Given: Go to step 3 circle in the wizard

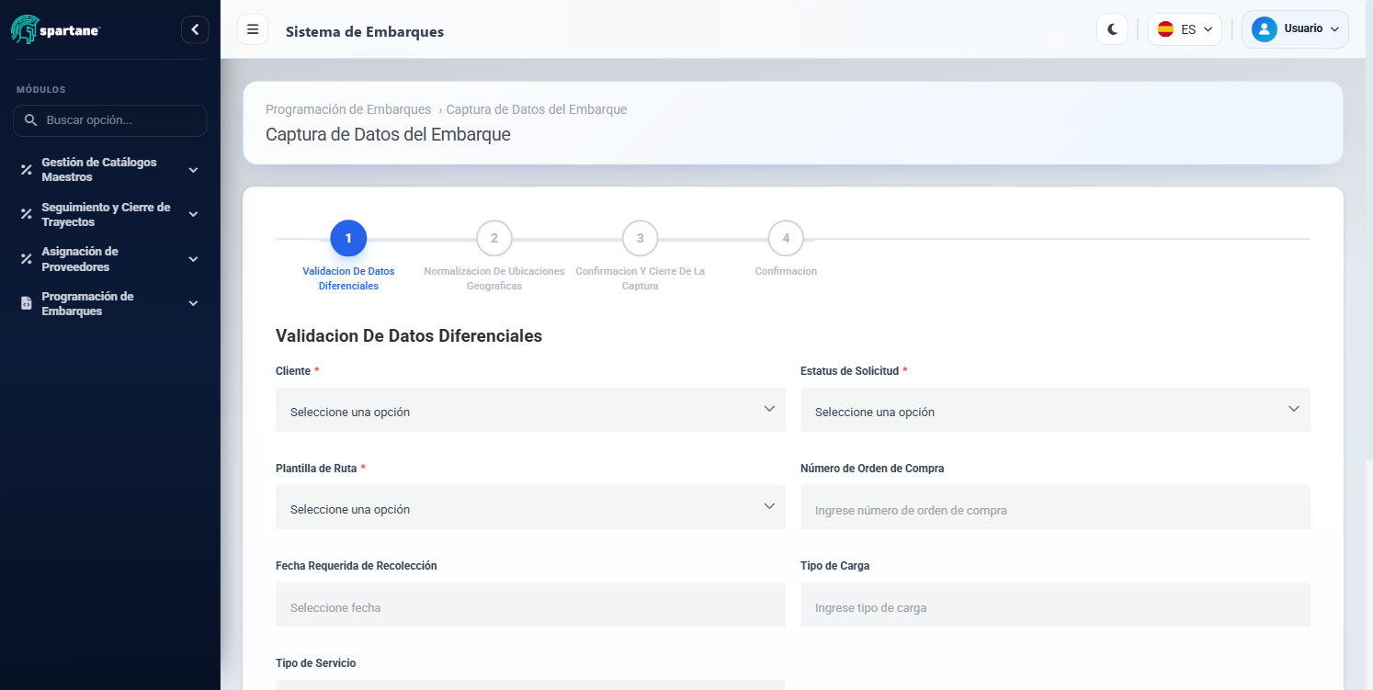Looking at the screenshot, I should point(641,239).
